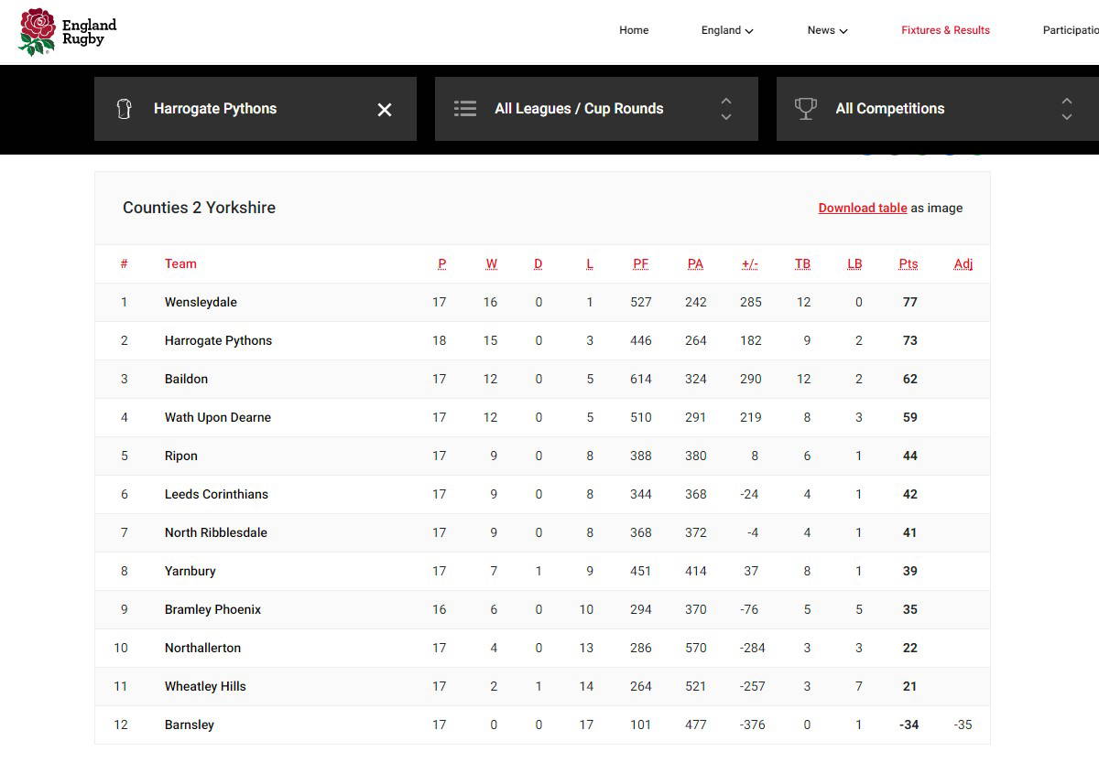Viewport: 1099px width, 762px height.
Task: Click the Adj column header
Action: coord(963,263)
